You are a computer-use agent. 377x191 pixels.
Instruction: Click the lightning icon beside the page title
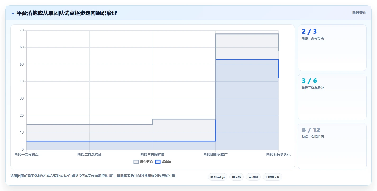[12, 13]
